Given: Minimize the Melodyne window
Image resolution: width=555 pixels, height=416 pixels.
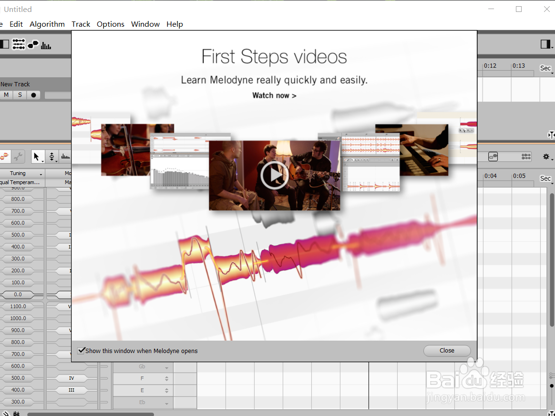Looking at the screenshot, I should pos(491,9).
